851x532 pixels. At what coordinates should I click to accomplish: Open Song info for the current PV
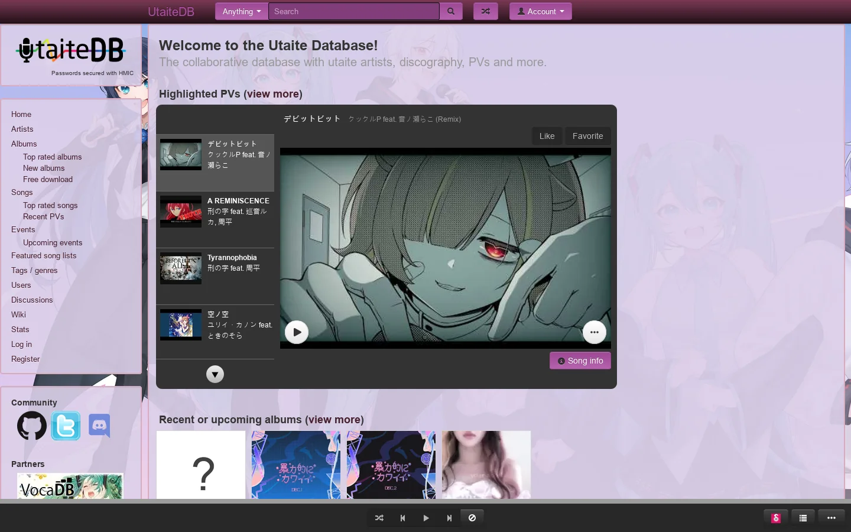tap(580, 361)
